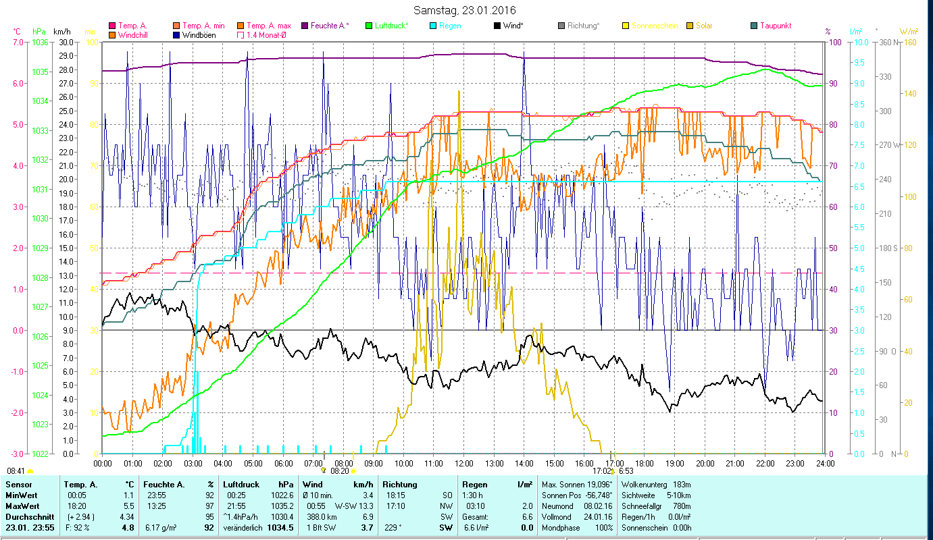Click the 'Gesamt:' rain total label
The image size is (933, 540).
pos(474,516)
